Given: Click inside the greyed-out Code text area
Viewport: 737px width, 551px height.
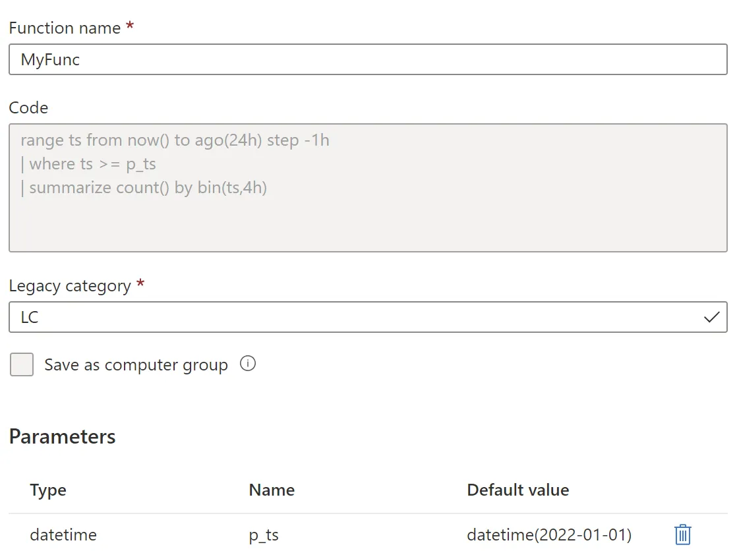Looking at the screenshot, I should coord(367,217).
